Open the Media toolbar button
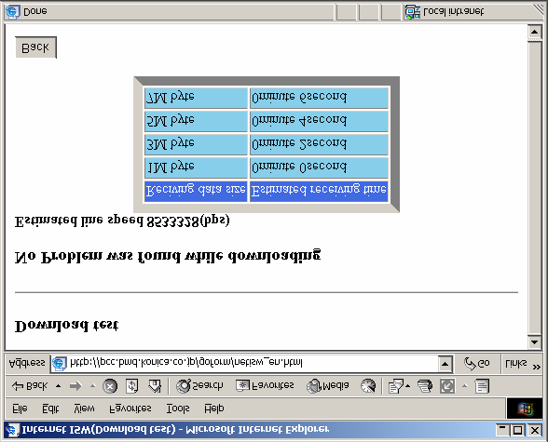This screenshot has width=548, height=442. (327, 386)
